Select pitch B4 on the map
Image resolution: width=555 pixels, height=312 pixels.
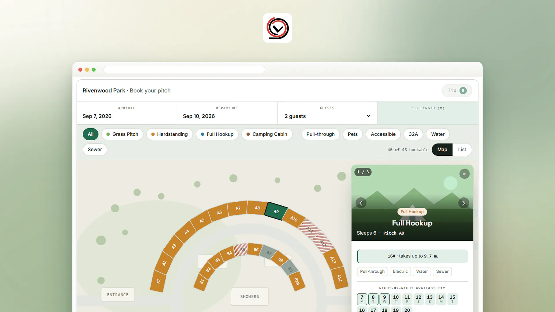(230, 253)
